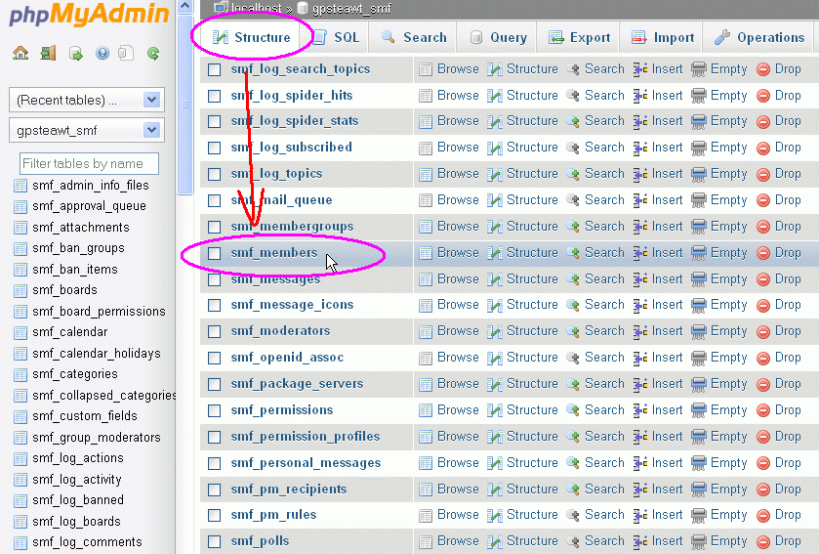Screen dimensions: 819x554
Task: Tick the smf_pm_rules checkbox
Action: (214, 515)
